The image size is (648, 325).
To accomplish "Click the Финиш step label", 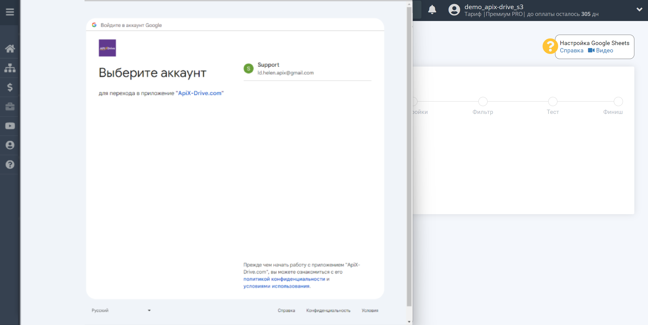I will 613,112.
